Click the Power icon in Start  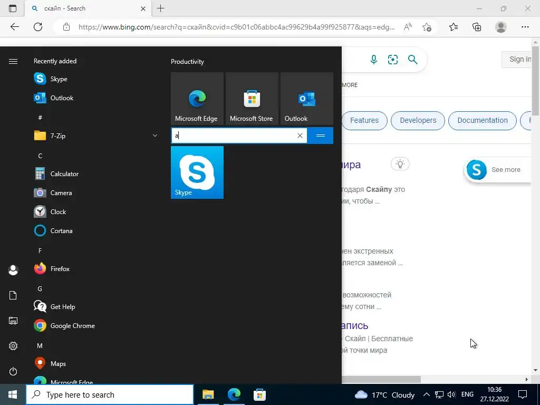[x=13, y=371]
